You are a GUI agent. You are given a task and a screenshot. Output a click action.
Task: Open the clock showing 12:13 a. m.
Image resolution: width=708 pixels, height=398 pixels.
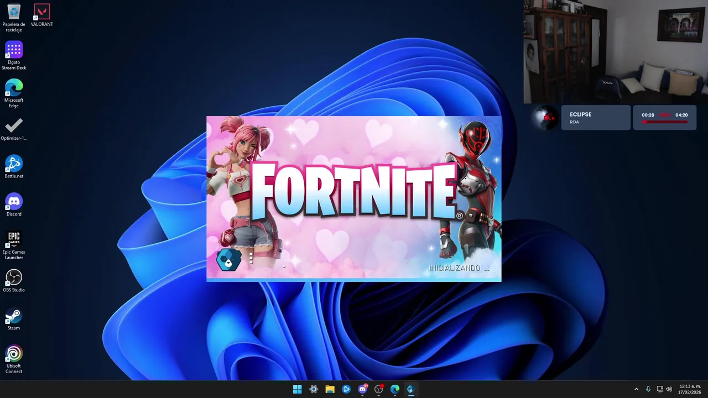(690, 389)
